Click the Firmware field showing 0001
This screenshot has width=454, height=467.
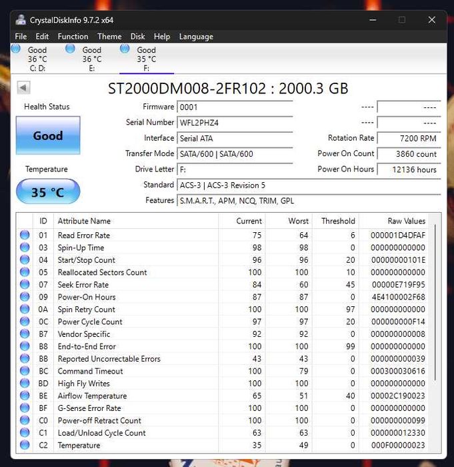(x=235, y=107)
